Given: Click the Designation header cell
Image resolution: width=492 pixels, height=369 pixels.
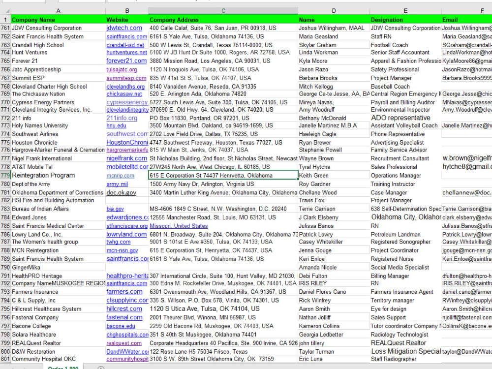Looking at the screenshot, I should [x=405, y=20].
